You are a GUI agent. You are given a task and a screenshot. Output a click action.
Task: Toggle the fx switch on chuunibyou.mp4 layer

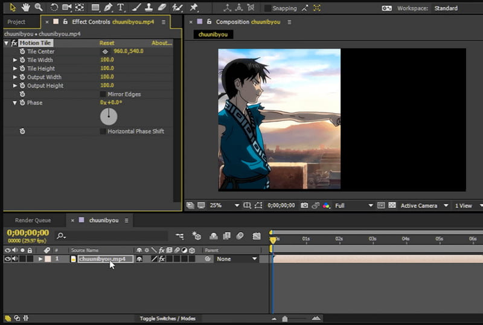[x=162, y=259]
